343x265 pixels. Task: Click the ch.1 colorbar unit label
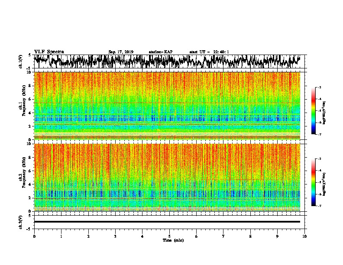click(x=324, y=113)
